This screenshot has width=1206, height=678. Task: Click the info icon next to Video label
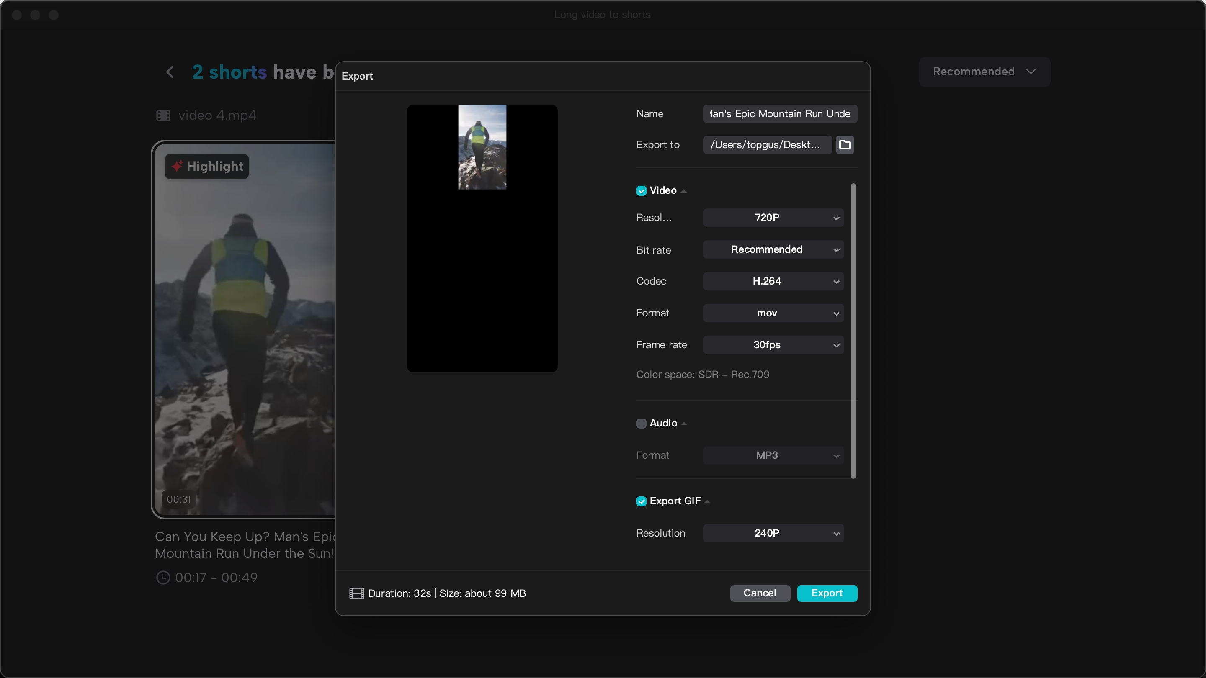684,190
